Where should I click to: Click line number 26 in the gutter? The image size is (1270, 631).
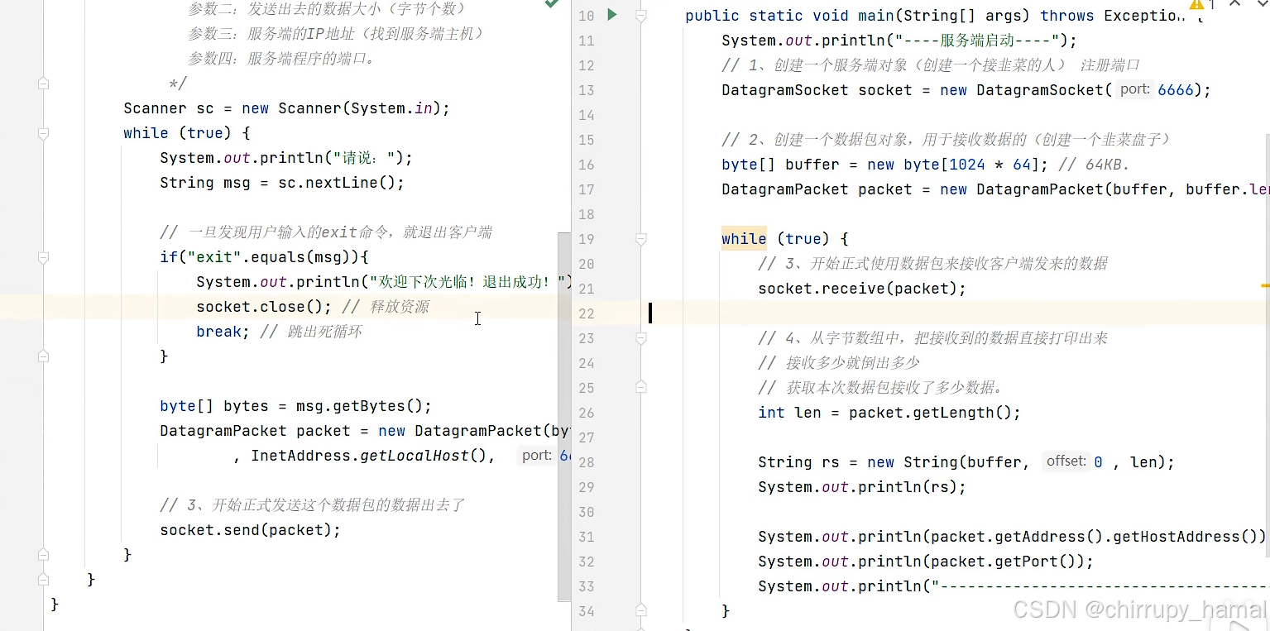tap(586, 413)
